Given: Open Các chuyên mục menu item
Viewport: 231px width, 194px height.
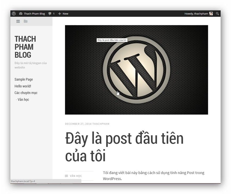Looking at the screenshot, I should [26, 93].
